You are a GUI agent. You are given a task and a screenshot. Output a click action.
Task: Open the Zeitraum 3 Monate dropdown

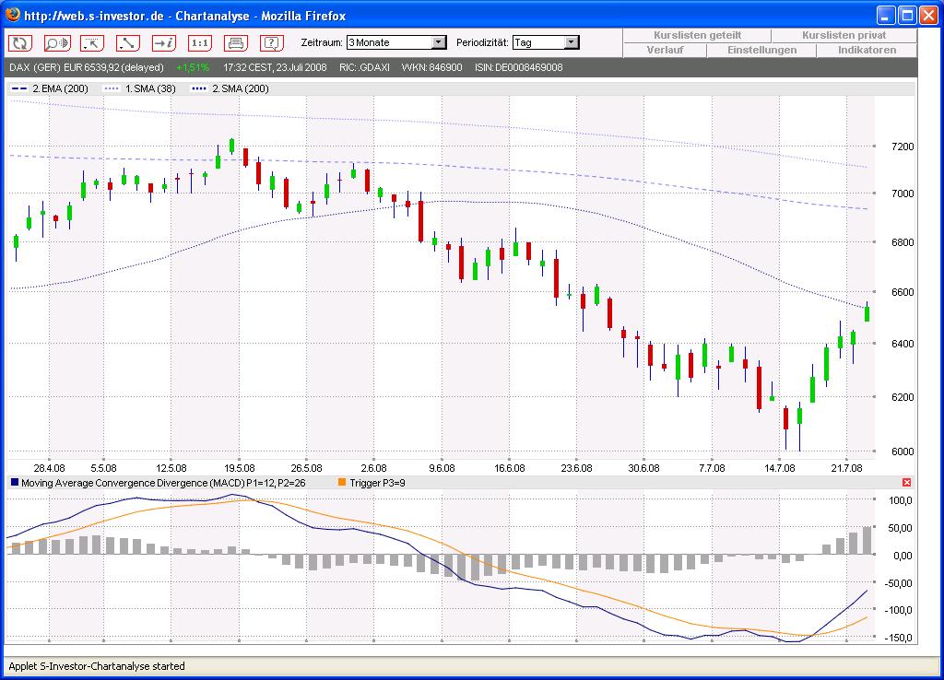pos(396,42)
